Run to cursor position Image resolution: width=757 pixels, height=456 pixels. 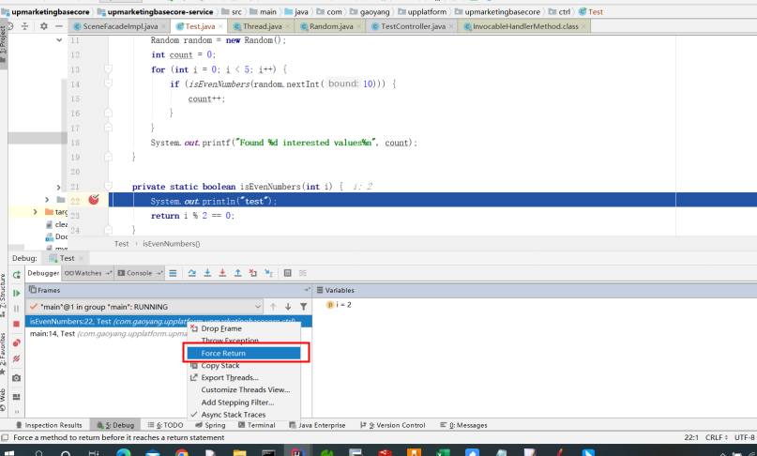pos(269,273)
